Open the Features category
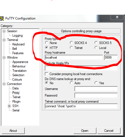This screenshot has width=125, height=137. (x=18, y=53)
